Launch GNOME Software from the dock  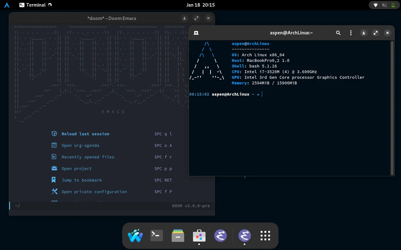point(199,236)
